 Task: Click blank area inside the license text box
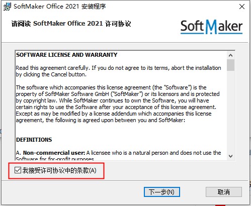click(117, 131)
